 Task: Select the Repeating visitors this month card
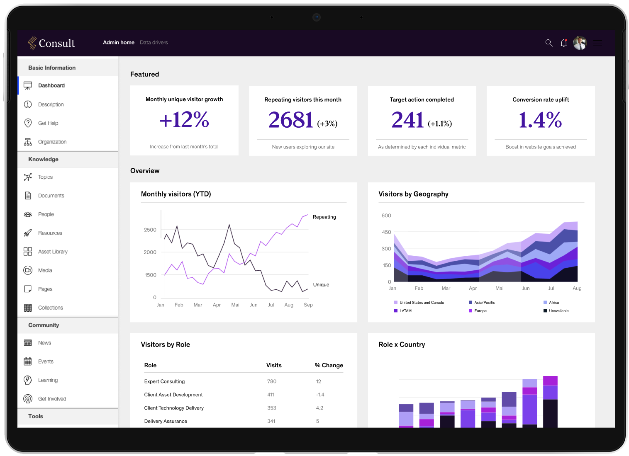tap(303, 121)
